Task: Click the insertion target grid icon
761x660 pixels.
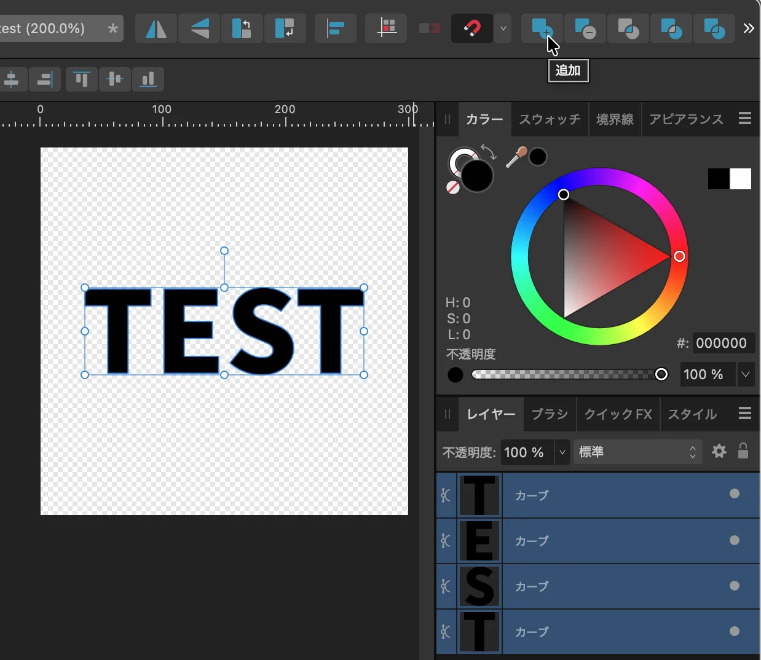Action: coord(386,29)
